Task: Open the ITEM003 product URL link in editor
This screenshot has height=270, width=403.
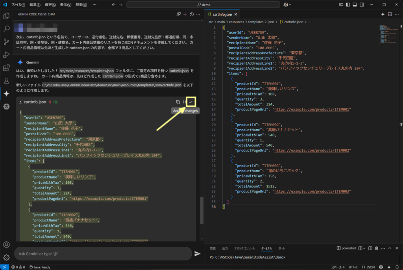Action: click(x=312, y=192)
